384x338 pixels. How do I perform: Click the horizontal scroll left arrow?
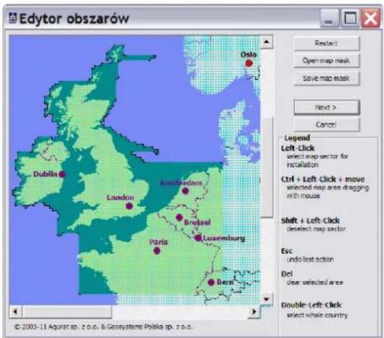point(15,312)
